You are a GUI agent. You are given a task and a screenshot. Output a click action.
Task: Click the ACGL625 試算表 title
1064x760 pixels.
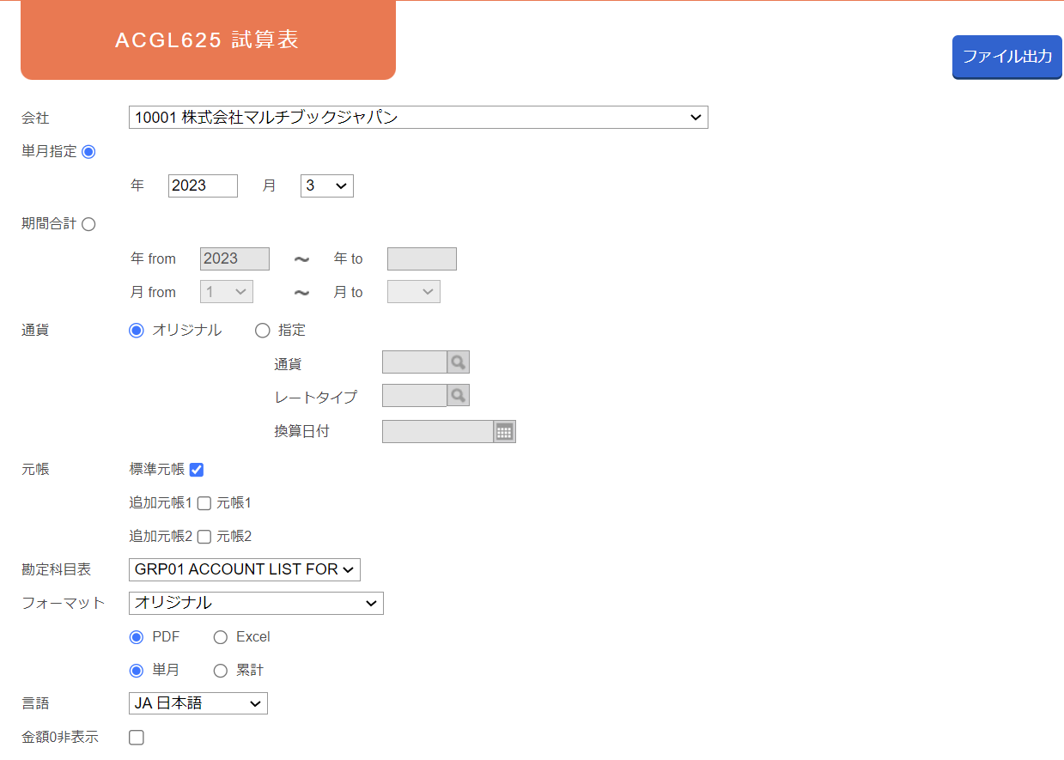(x=207, y=40)
